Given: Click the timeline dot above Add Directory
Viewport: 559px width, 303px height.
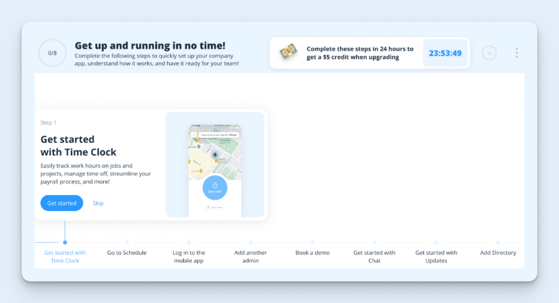Looking at the screenshot, I should click(x=498, y=243).
